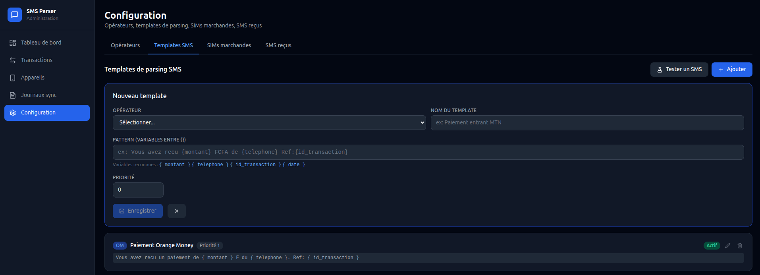Select the Templates SMS tab
Image resolution: width=760 pixels, height=275 pixels.
(x=173, y=45)
